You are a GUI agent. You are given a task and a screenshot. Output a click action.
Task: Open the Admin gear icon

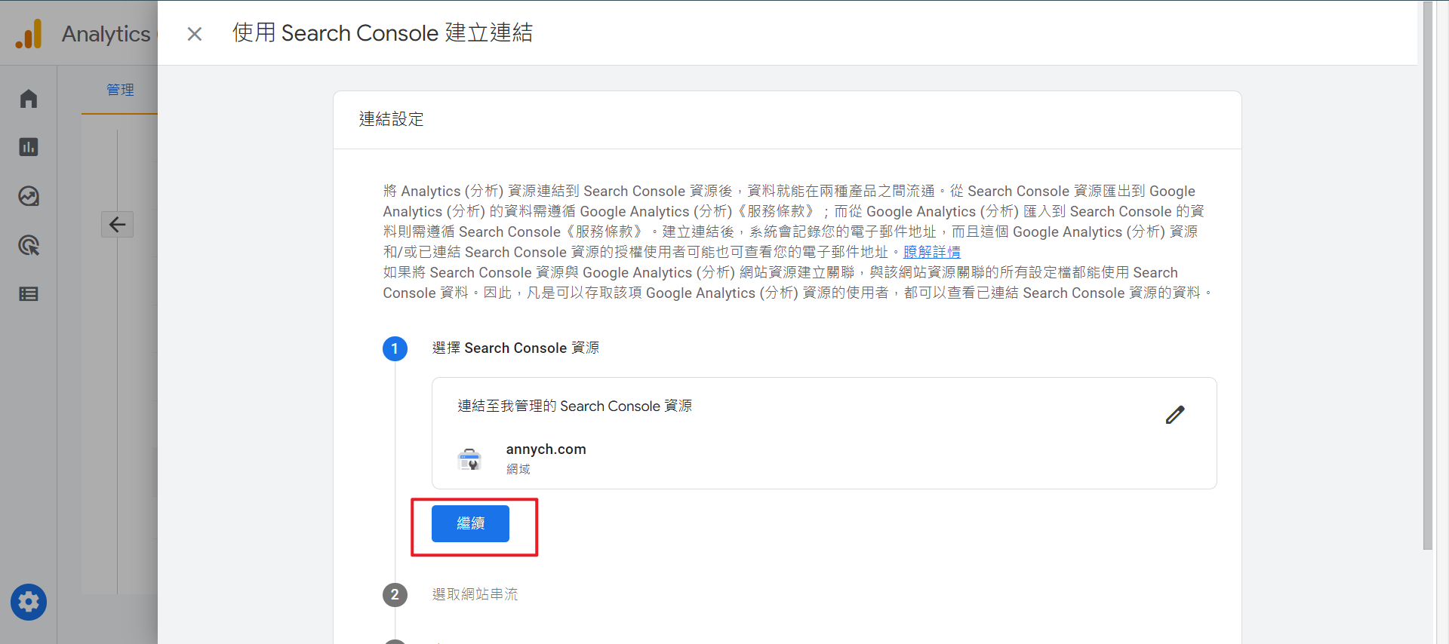(x=29, y=602)
